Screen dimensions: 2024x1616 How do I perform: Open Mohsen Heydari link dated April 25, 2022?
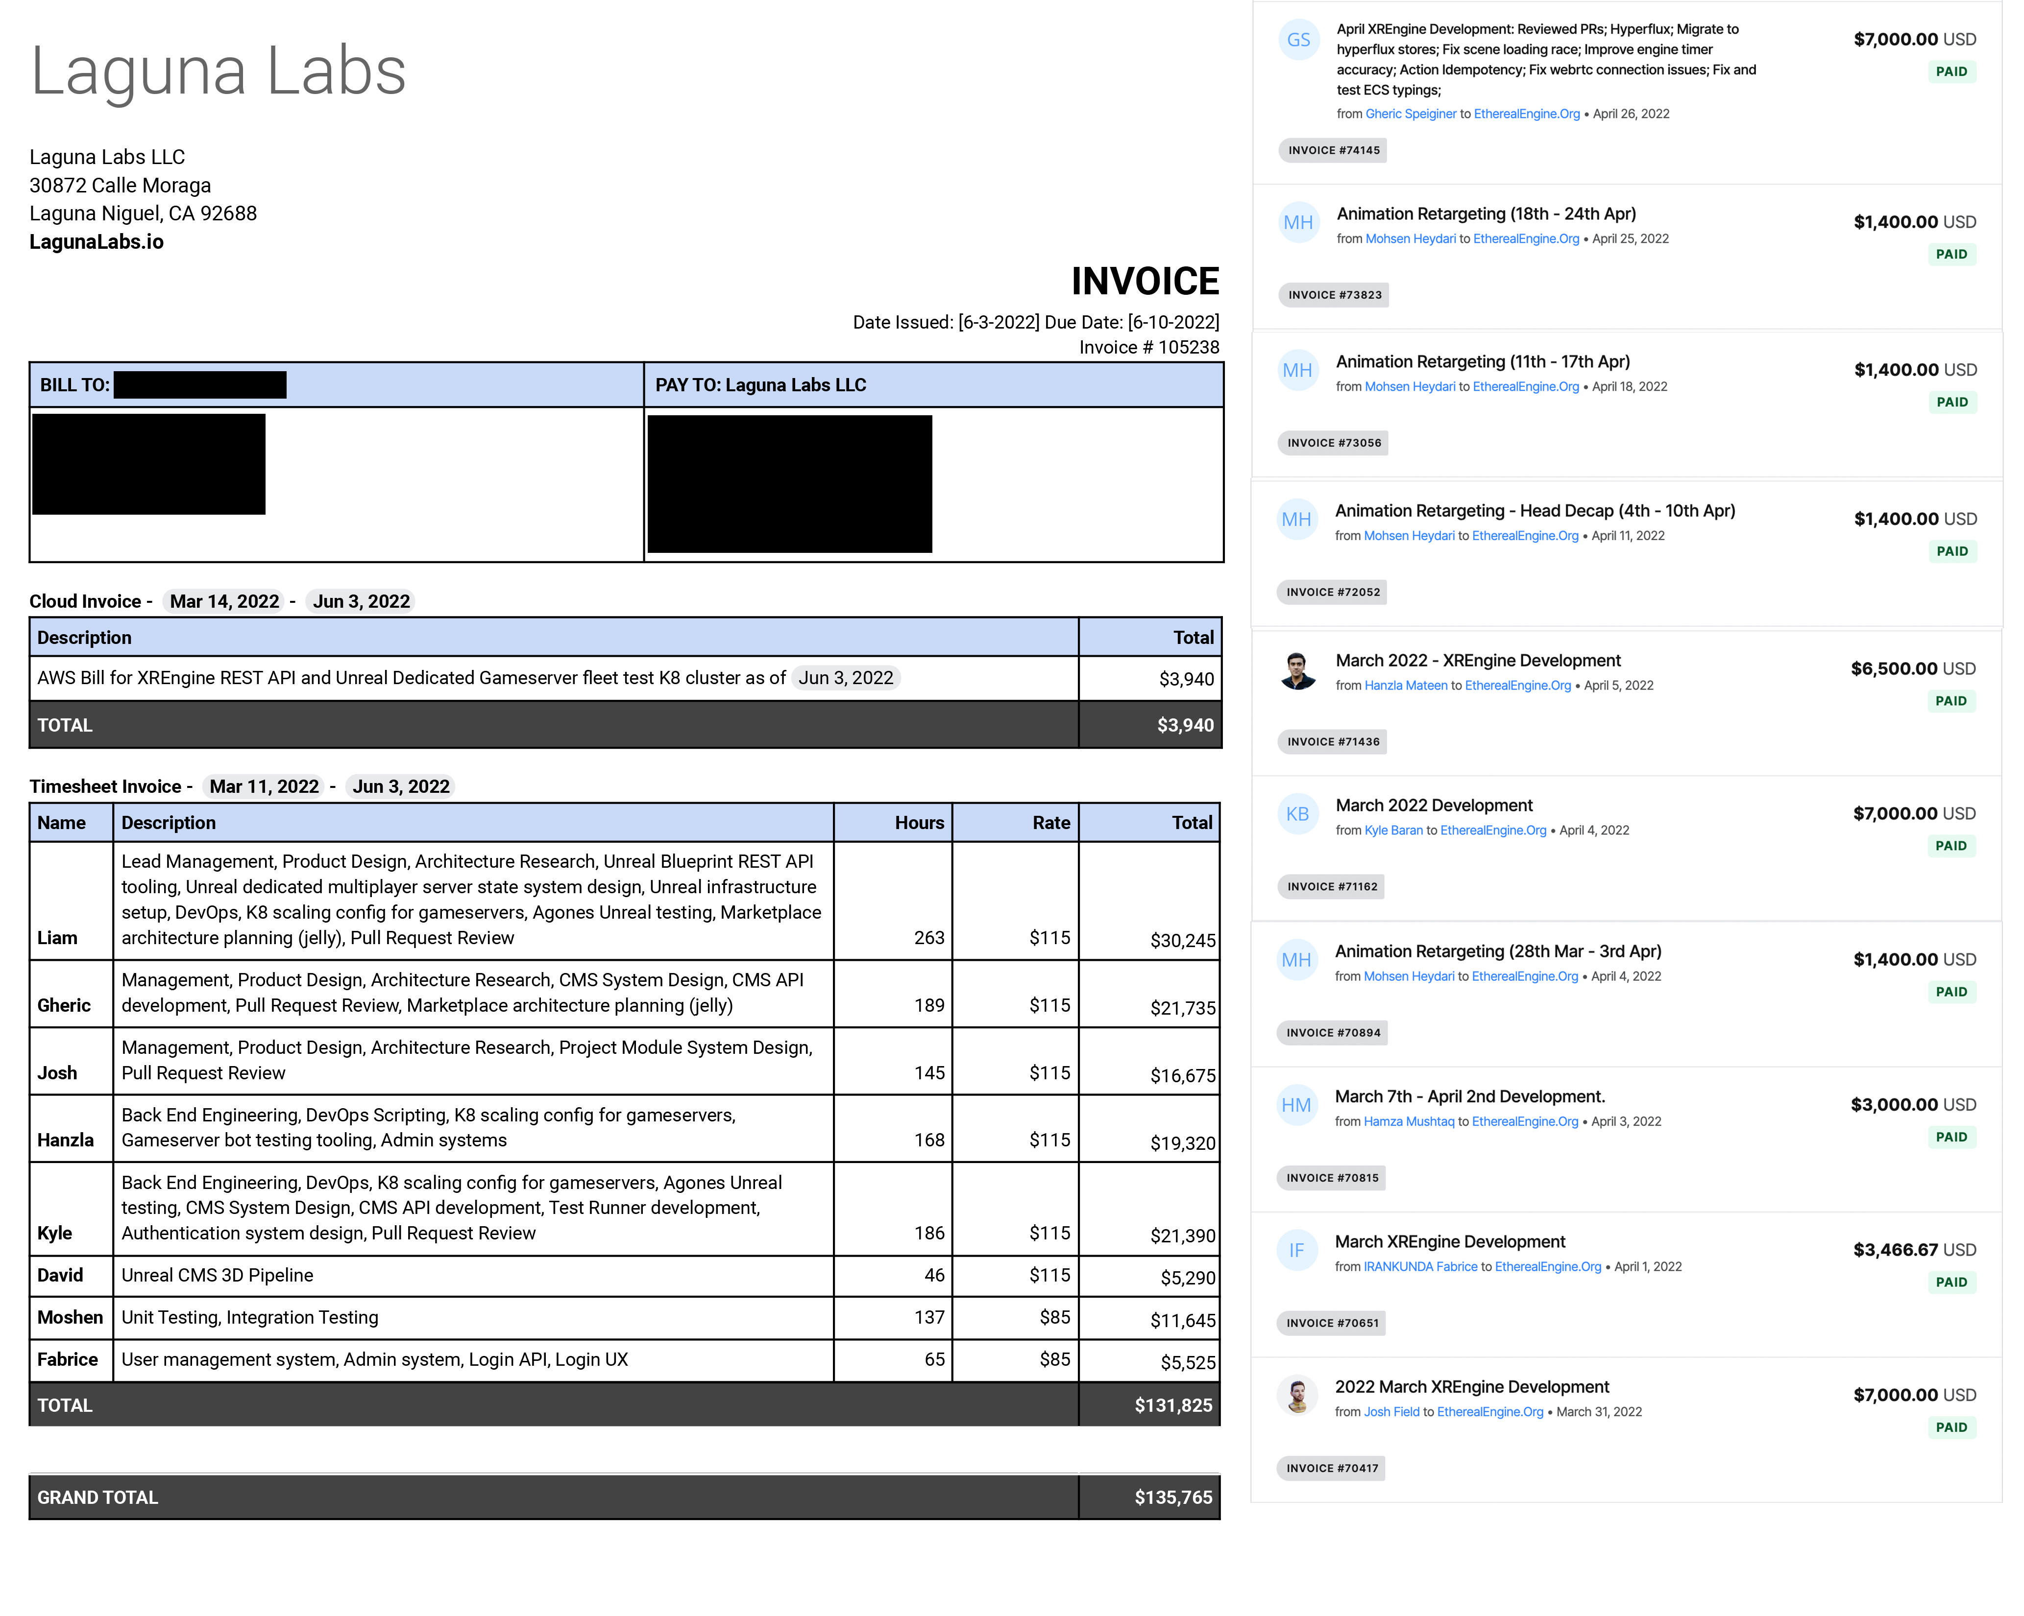point(1411,239)
